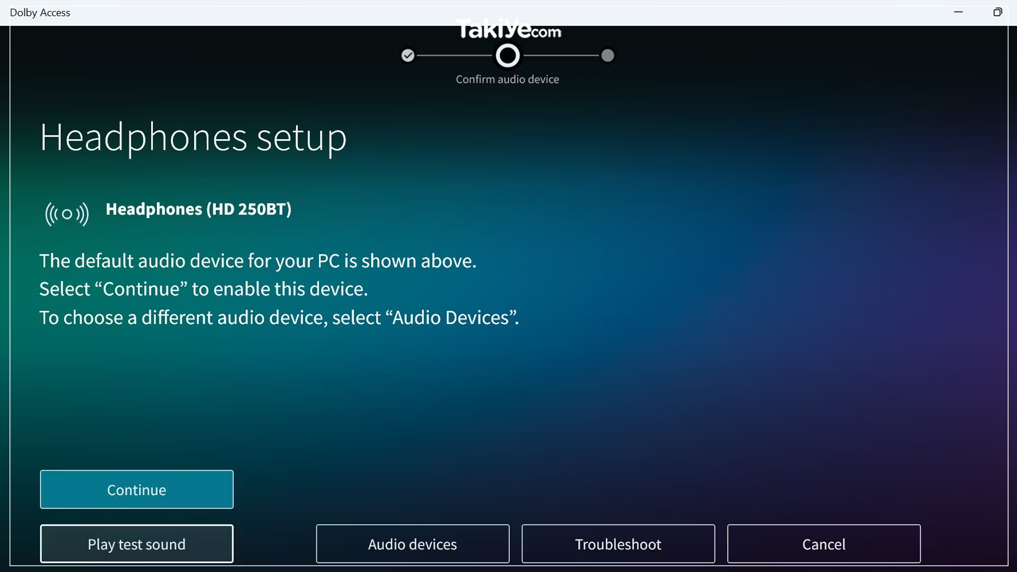Click the 'Select "Continue" to enable' instruction line
Viewport: 1017px width, 572px height.
click(203, 289)
